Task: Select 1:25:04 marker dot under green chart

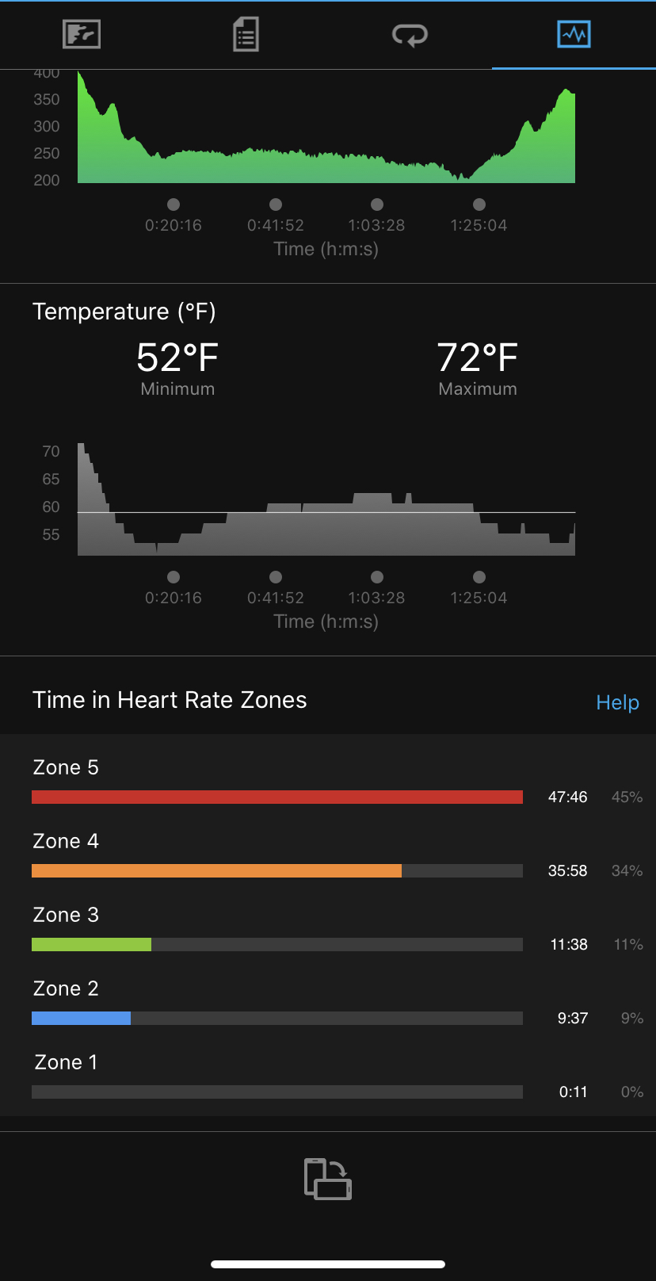Action: 479,205
